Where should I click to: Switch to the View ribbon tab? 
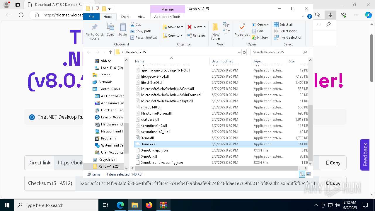tap(142, 17)
